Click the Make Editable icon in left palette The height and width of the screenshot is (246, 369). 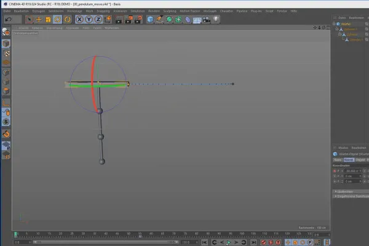(6, 32)
